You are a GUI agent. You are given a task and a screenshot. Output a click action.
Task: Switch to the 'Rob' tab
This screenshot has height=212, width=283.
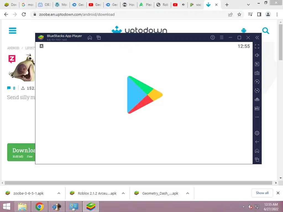coord(163,5)
